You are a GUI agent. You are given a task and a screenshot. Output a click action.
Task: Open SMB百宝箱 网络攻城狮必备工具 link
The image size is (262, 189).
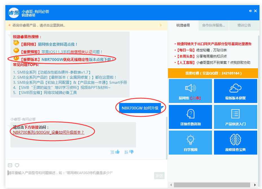point(45,93)
